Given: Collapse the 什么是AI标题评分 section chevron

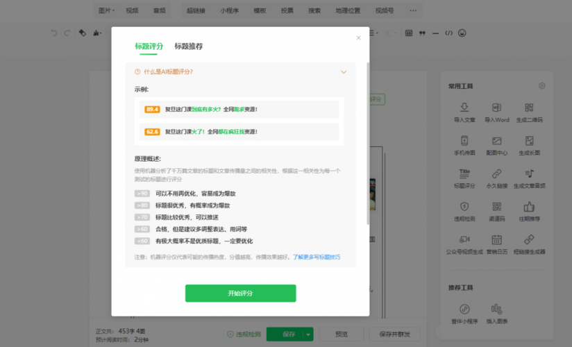Looking at the screenshot, I should (344, 72).
